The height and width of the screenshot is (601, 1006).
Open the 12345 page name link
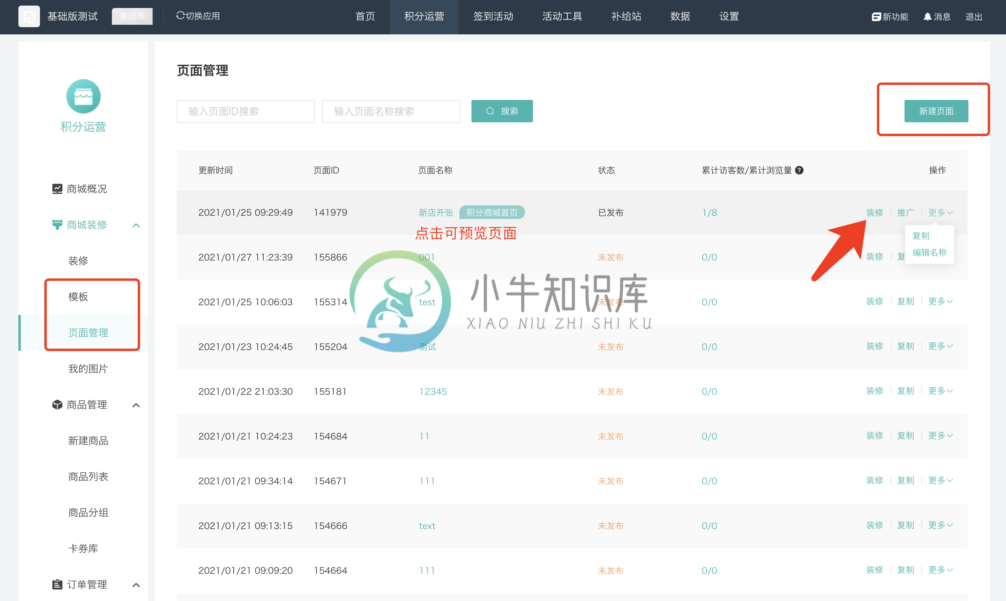433,392
